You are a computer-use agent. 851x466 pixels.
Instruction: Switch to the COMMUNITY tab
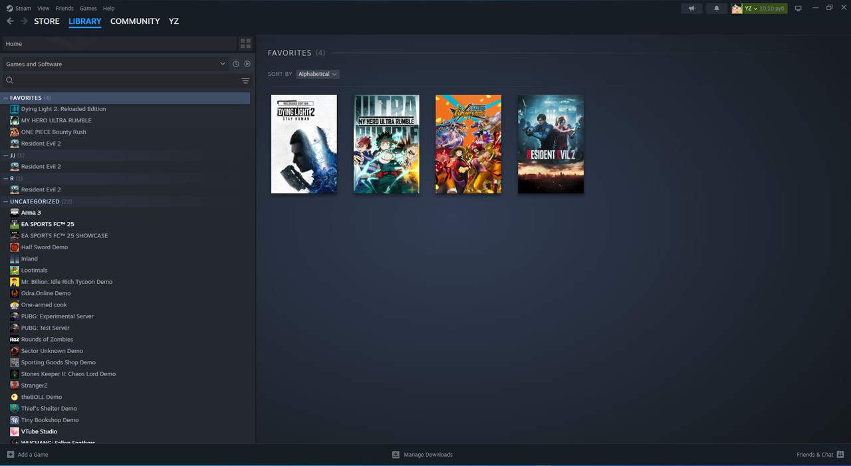(135, 21)
